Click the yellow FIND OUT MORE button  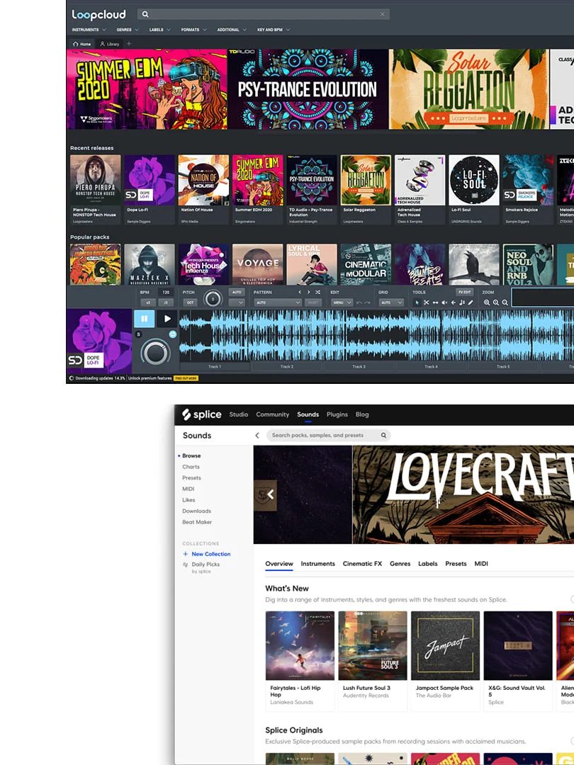[x=186, y=378]
